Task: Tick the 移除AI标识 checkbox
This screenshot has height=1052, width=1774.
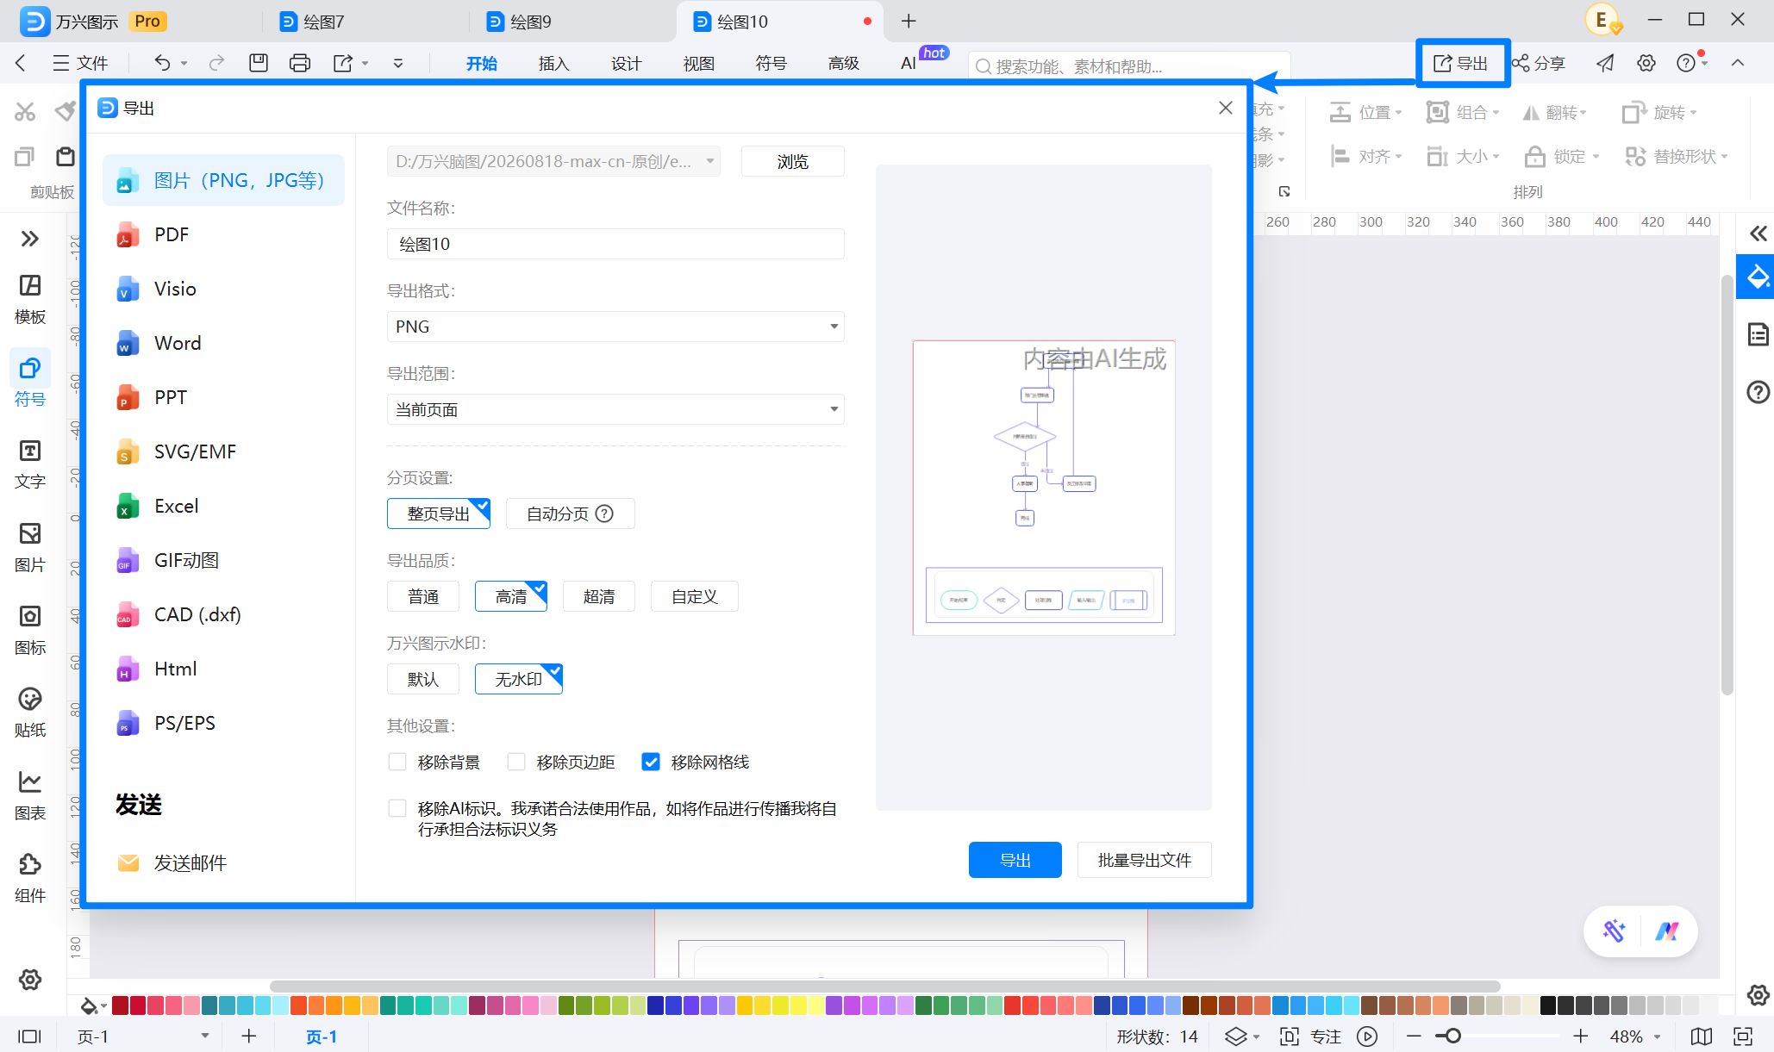Action: (397, 808)
